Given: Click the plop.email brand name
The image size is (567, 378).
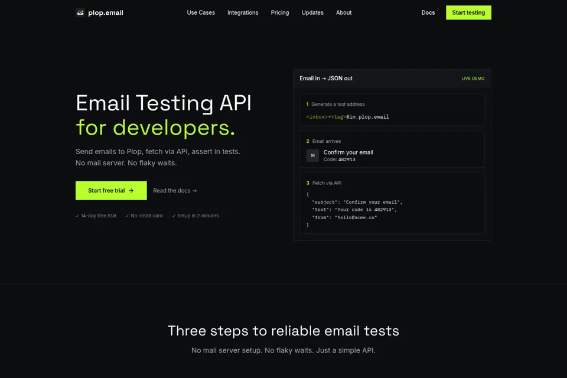Looking at the screenshot, I should coord(106,12).
